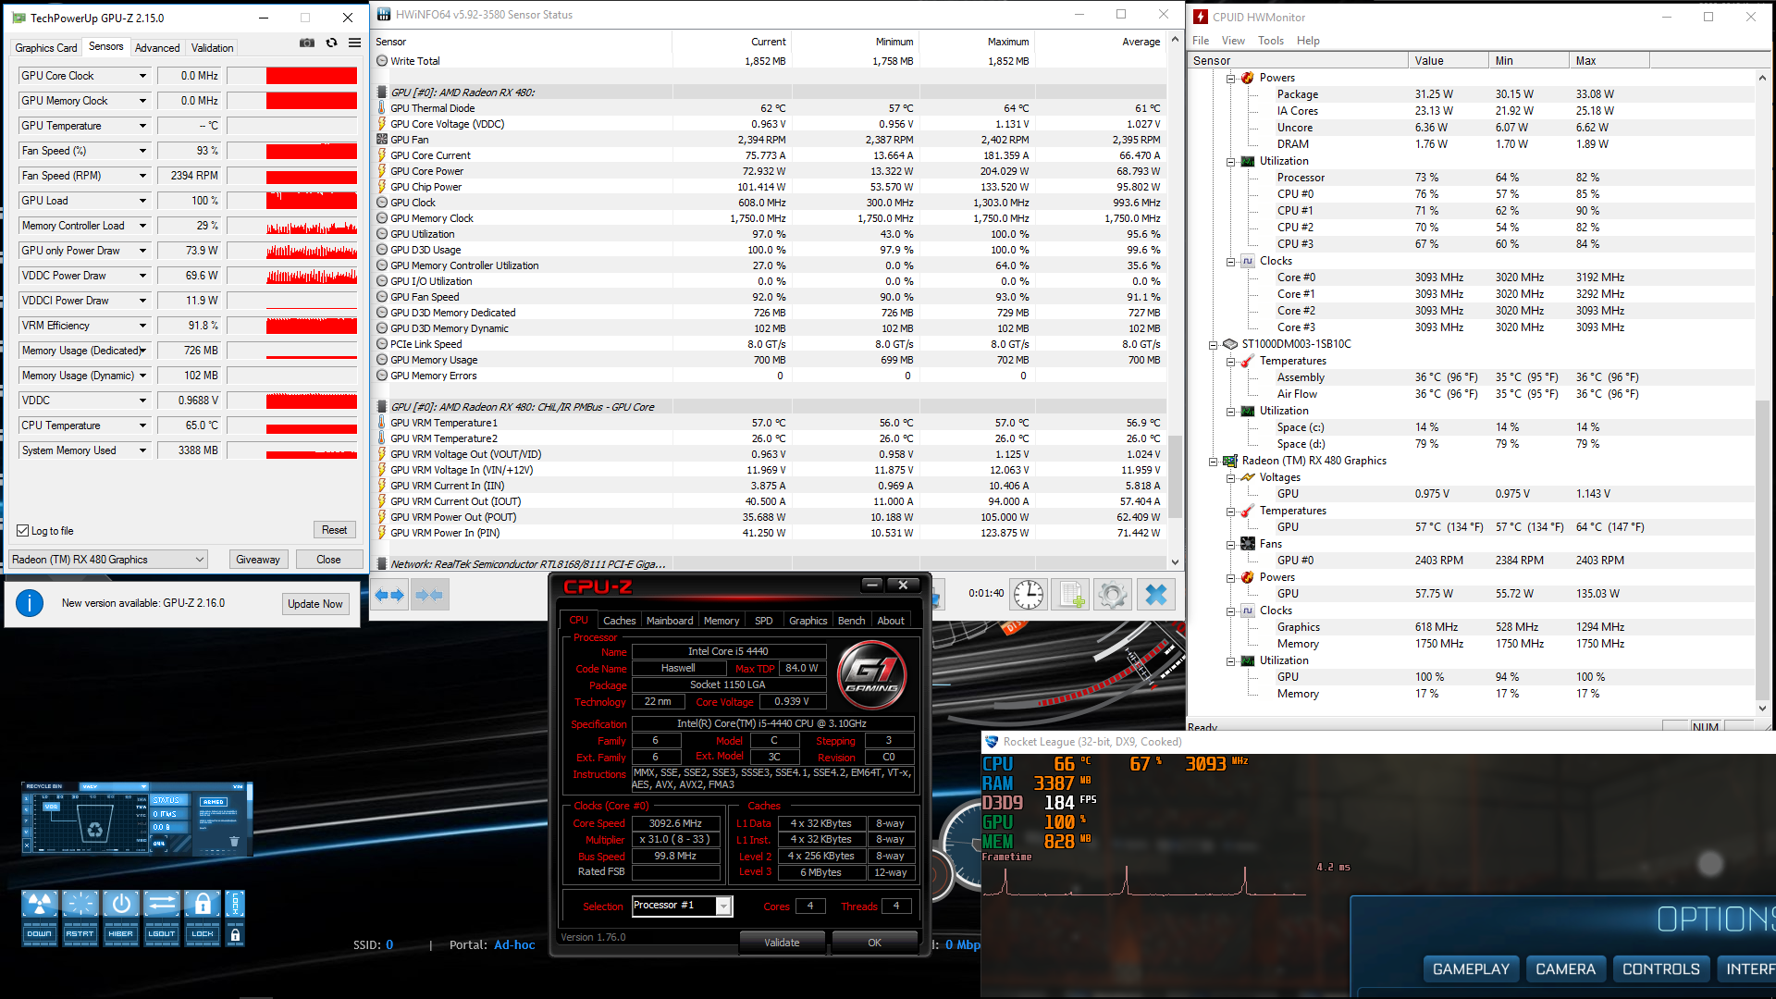Click the Close button in GPU-Z

[328, 560]
